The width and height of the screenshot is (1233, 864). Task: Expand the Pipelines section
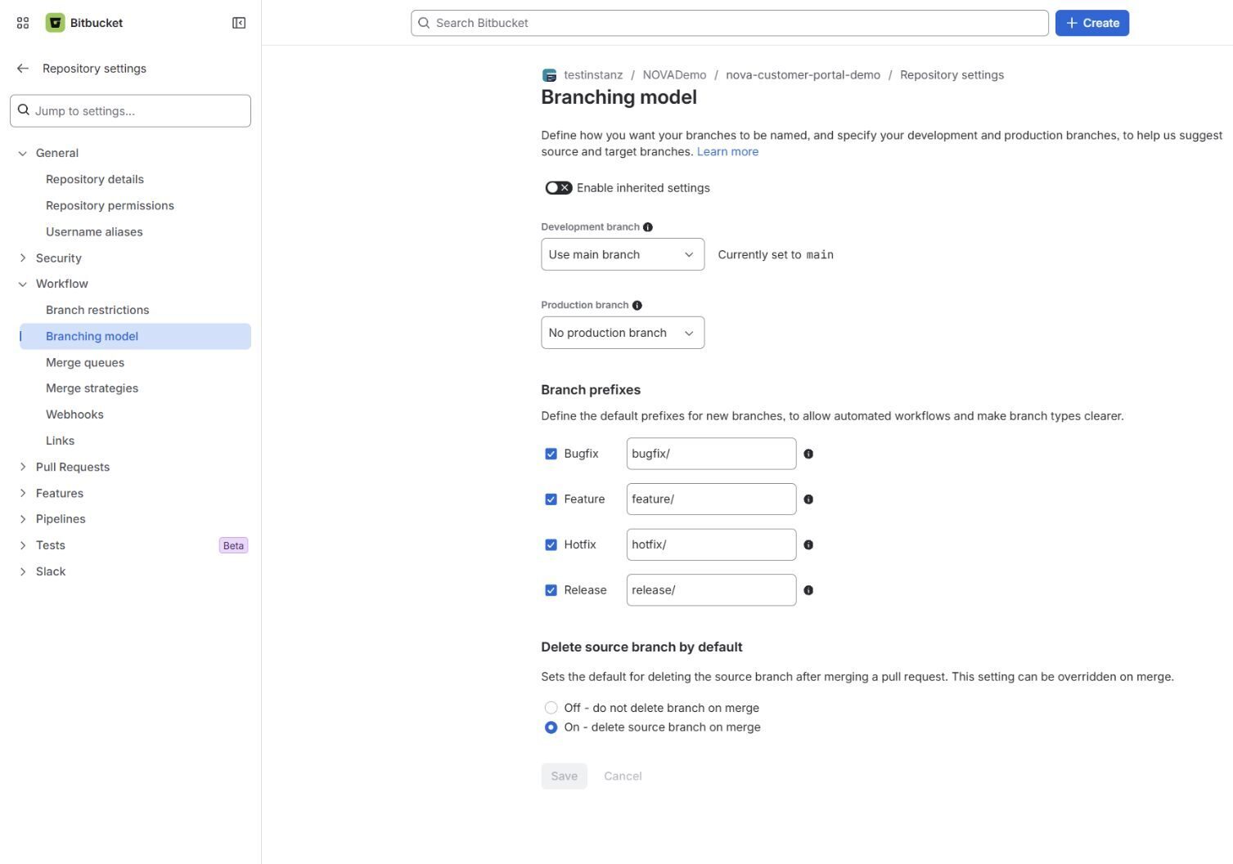tap(23, 519)
